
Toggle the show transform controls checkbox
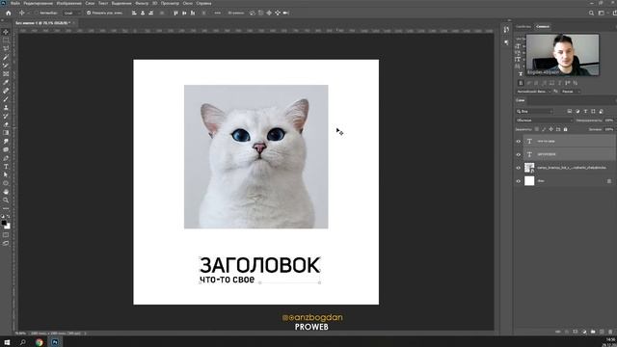click(89, 13)
